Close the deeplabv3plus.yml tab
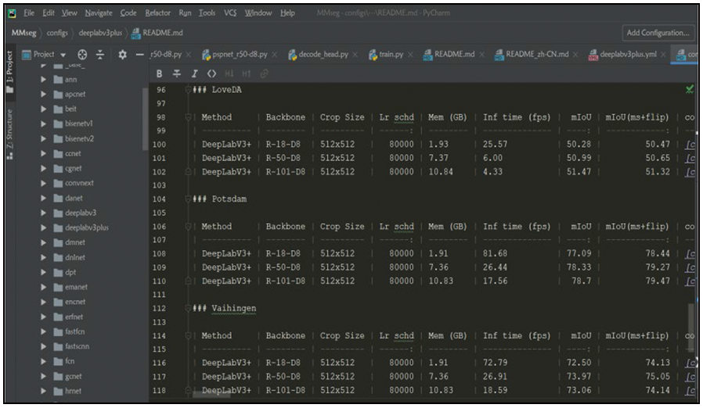Screen dimensions: 703x408 coord(662,55)
